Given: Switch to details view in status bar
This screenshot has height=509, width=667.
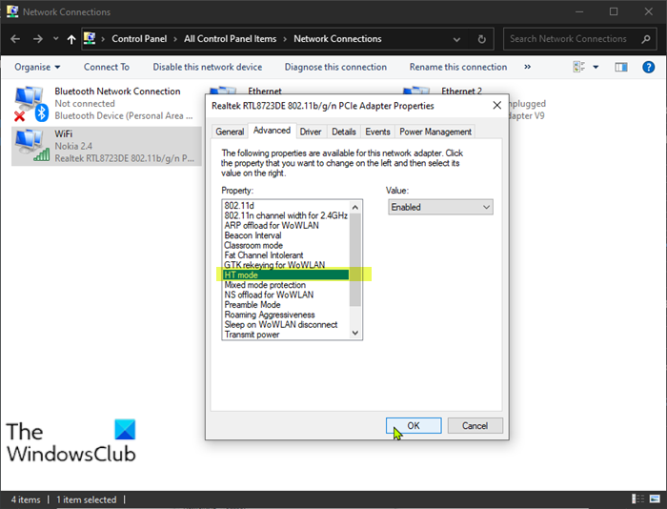Looking at the screenshot, I should [x=637, y=499].
